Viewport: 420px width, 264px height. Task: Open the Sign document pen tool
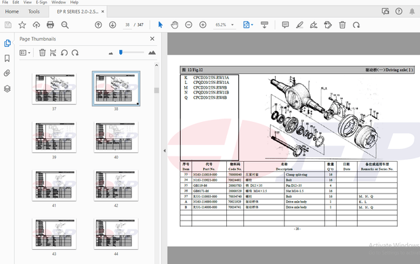coord(314,25)
